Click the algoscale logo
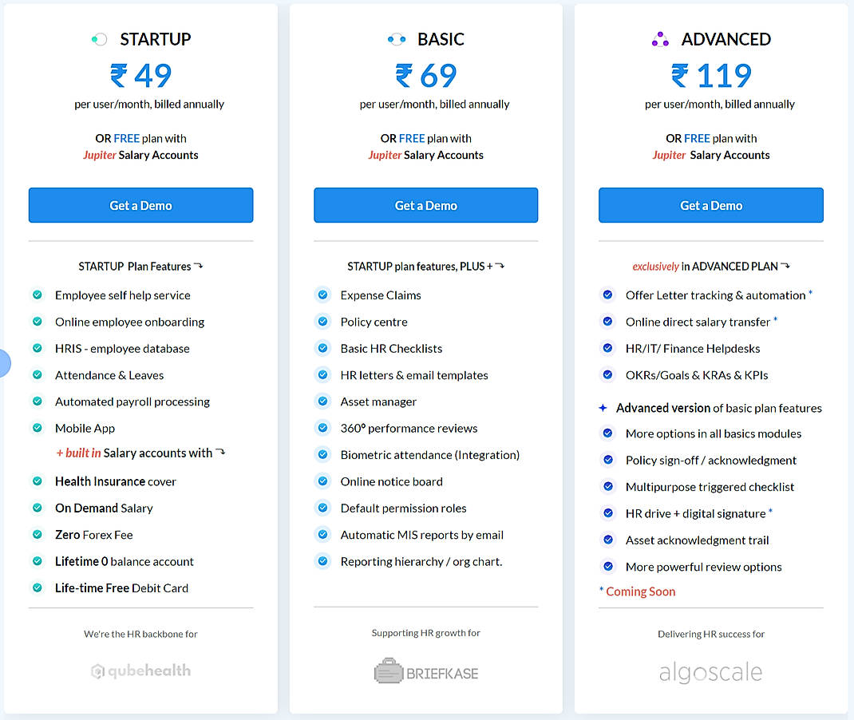Viewport: 854px width, 720px height. 710,671
